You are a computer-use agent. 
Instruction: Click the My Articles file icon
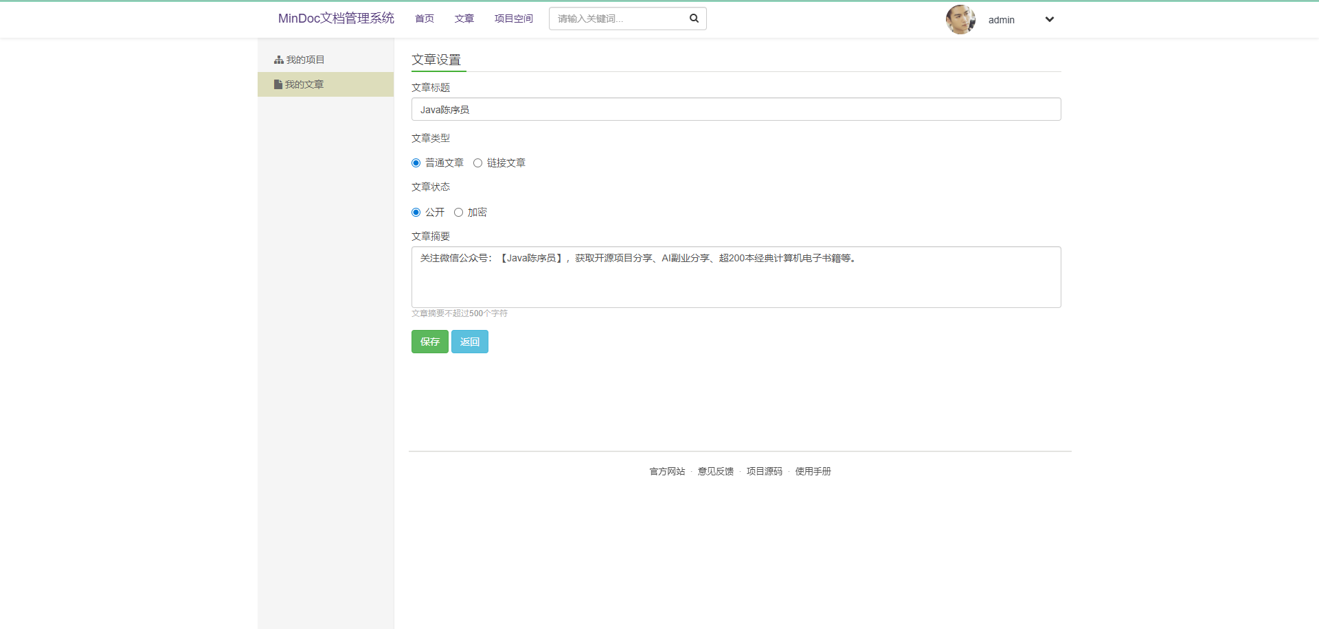point(278,85)
